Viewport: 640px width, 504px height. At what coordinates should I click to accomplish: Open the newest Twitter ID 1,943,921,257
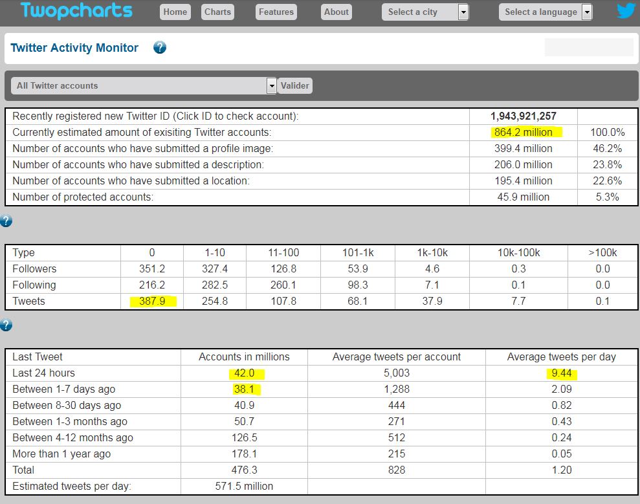point(524,116)
